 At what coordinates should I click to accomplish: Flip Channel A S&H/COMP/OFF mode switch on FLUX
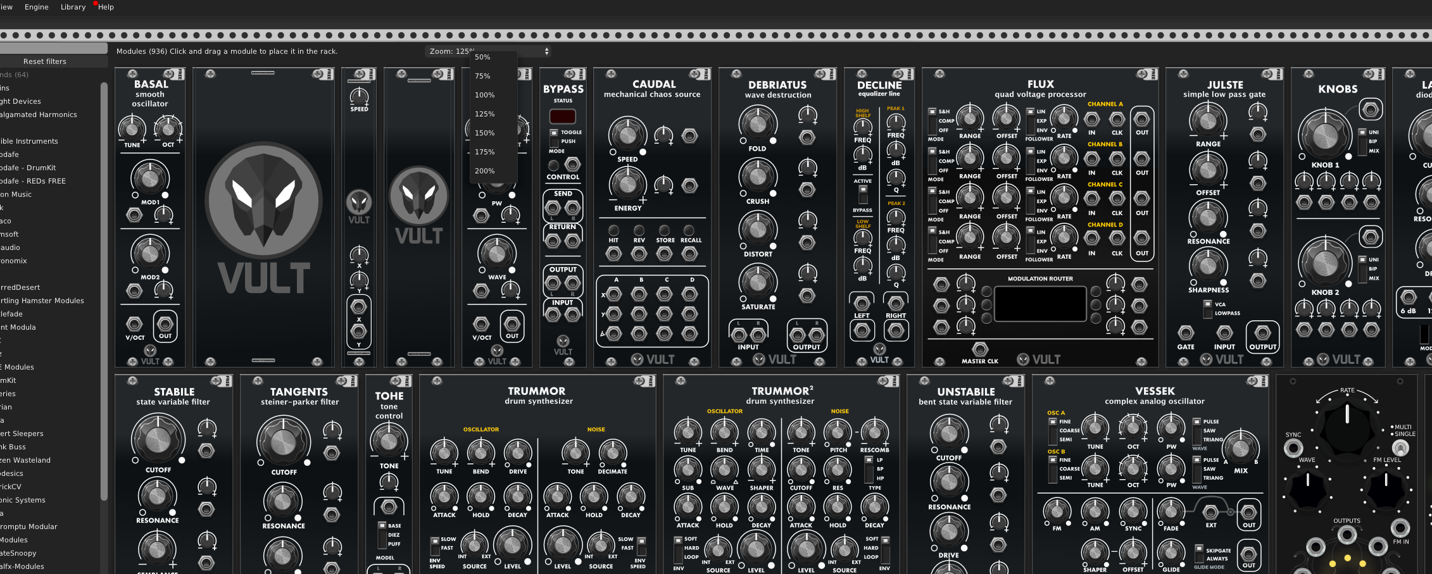[932, 120]
